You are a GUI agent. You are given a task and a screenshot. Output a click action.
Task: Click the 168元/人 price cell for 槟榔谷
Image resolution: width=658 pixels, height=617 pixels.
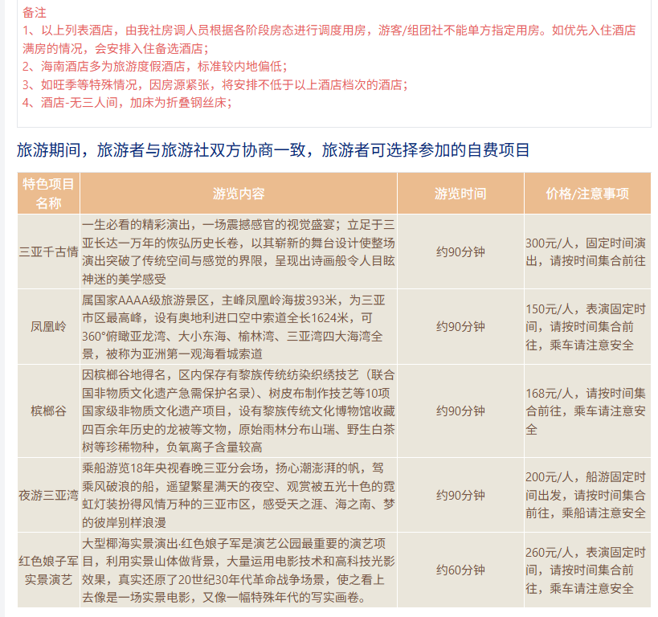pyautogui.click(x=587, y=411)
